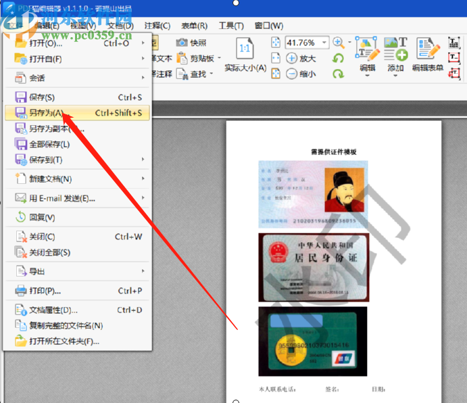
Task: Rotate view clockwise icon
Action: 339,74
